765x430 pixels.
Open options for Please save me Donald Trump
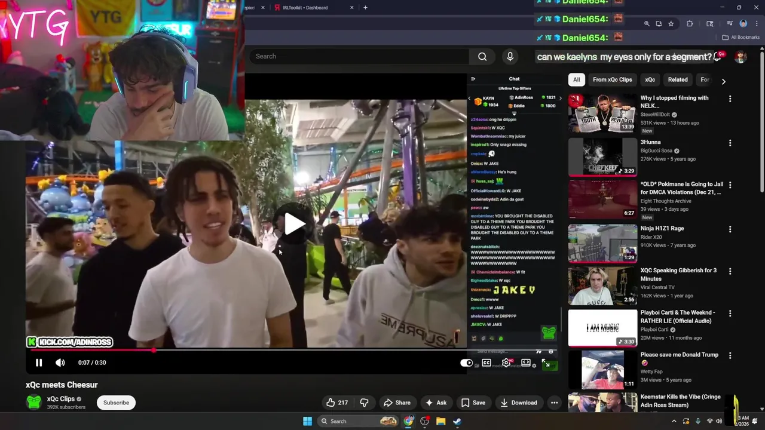point(730,355)
